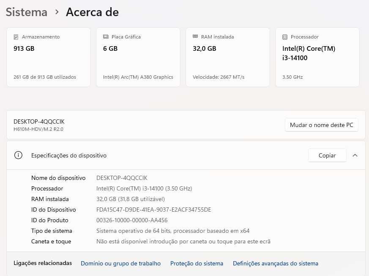Click the ID do Dispositivo value text
This screenshot has height=276, width=369.
point(154,210)
